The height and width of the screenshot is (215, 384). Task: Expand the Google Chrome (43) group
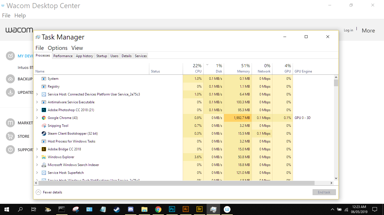tap(37, 118)
